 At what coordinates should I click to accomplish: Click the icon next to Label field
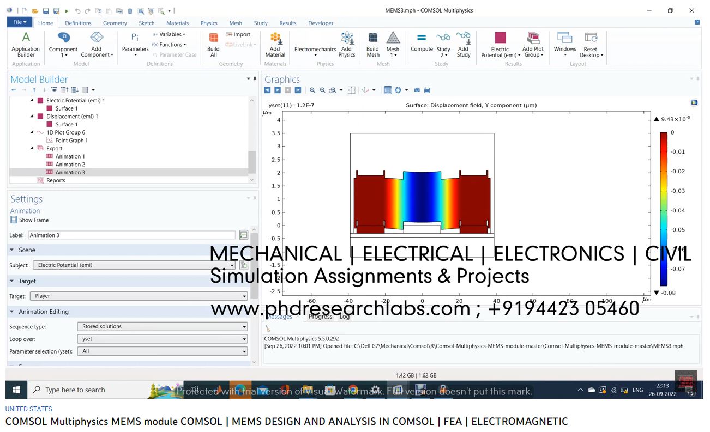pyautogui.click(x=244, y=235)
